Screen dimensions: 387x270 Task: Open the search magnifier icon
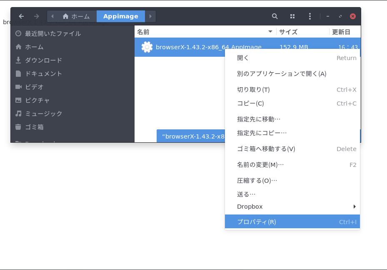(275, 16)
